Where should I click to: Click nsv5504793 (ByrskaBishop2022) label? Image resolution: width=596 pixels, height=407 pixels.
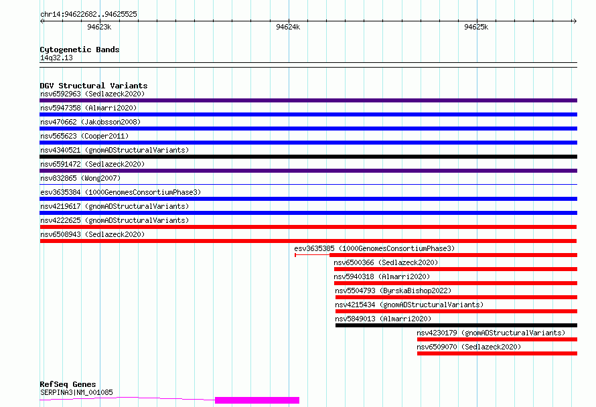(x=393, y=291)
